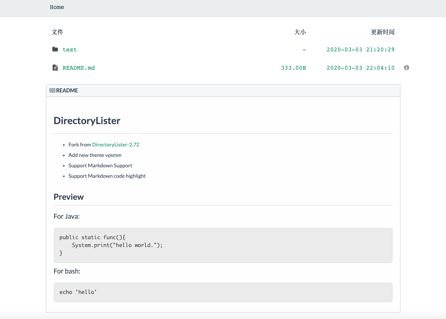The width and height of the screenshot is (446, 319).
Task: Click the README panel header label
Action: click(67, 90)
